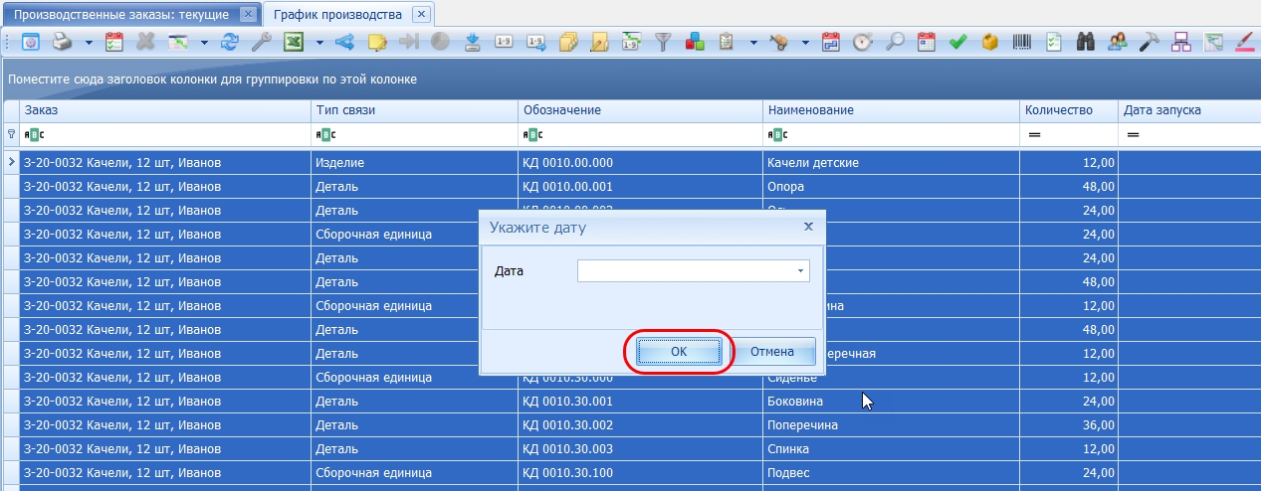Open the dropdown arrow beside Excel export
1261x491 pixels.
click(x=319, y=43)
